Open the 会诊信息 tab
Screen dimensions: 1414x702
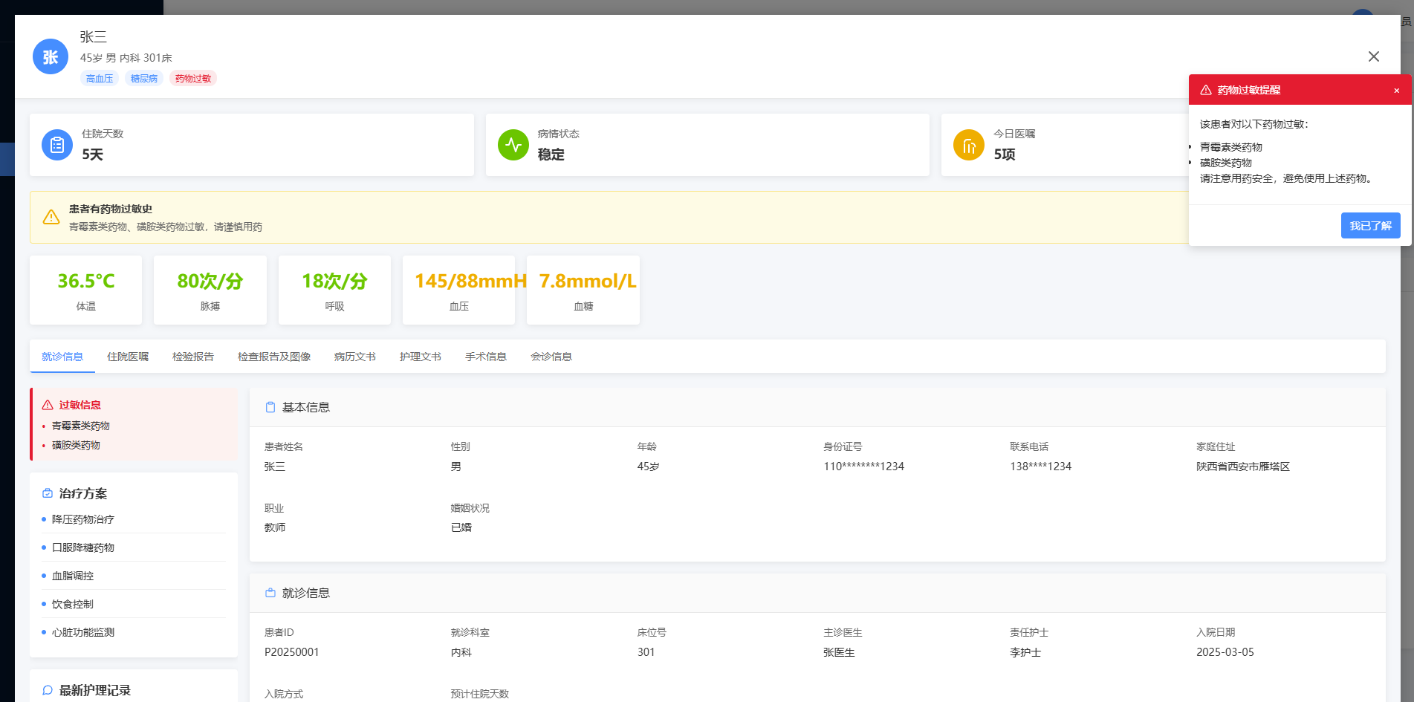(551, 357)
